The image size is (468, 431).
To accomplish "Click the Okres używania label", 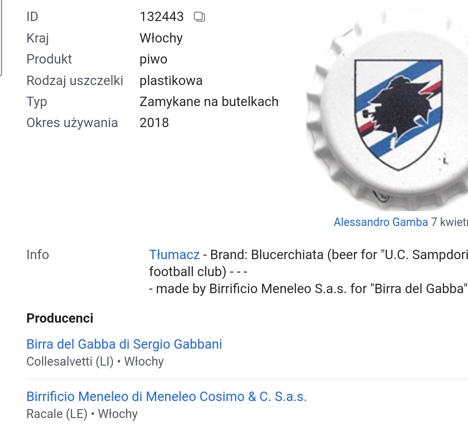I will pos(72,123).
